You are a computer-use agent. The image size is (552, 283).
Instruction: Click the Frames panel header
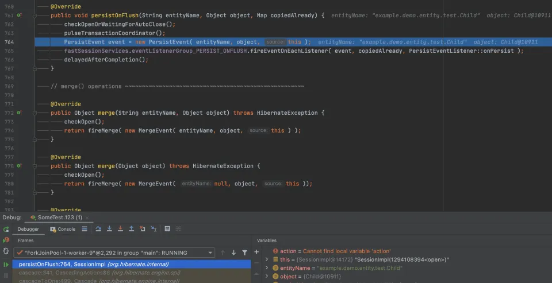pos(26,241)
